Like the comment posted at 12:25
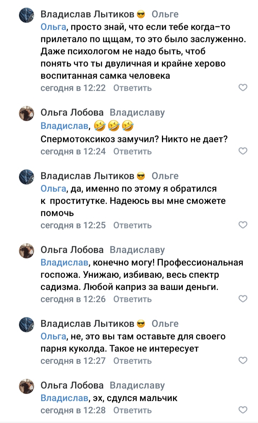This screenshot has height=423, width=258. 243,225
